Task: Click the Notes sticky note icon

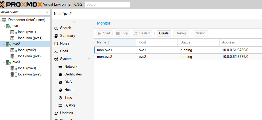Action: coord(56,44)
